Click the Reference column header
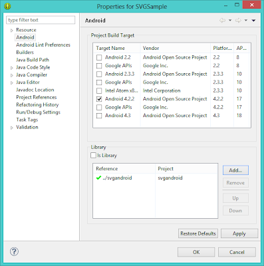264x266 pixels. click(x=124, y=169)
